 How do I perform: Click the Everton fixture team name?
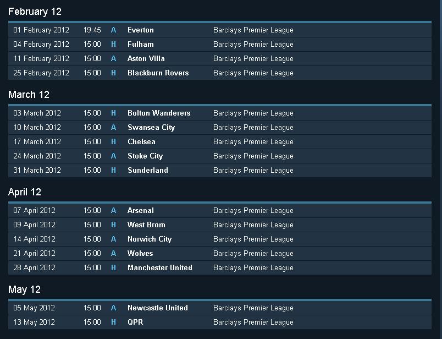pyautogui.click(x=141, y=30)
